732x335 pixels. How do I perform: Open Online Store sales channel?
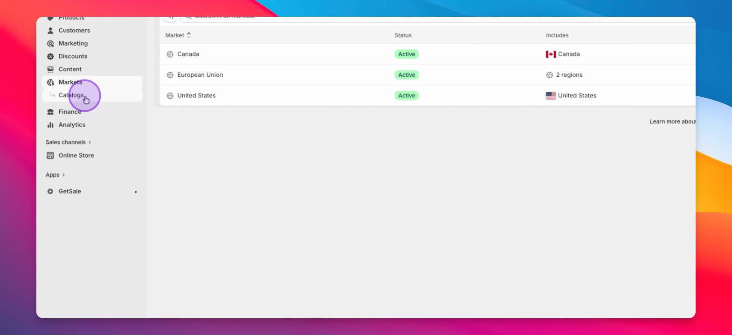coord(76,156)
